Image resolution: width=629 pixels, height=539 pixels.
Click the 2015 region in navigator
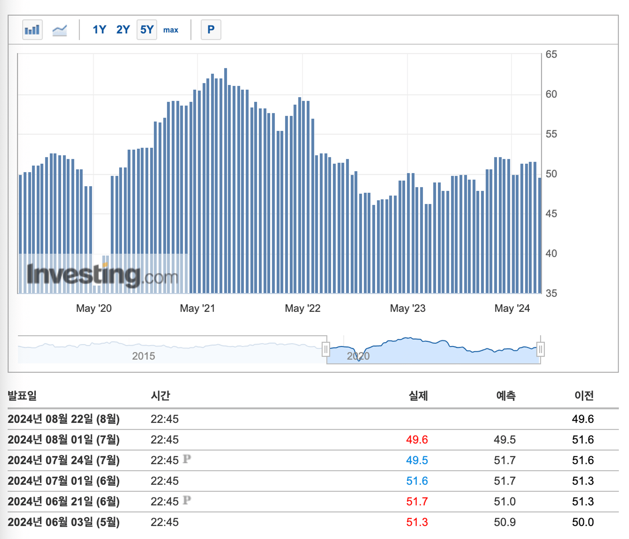[x=143, y=356]
